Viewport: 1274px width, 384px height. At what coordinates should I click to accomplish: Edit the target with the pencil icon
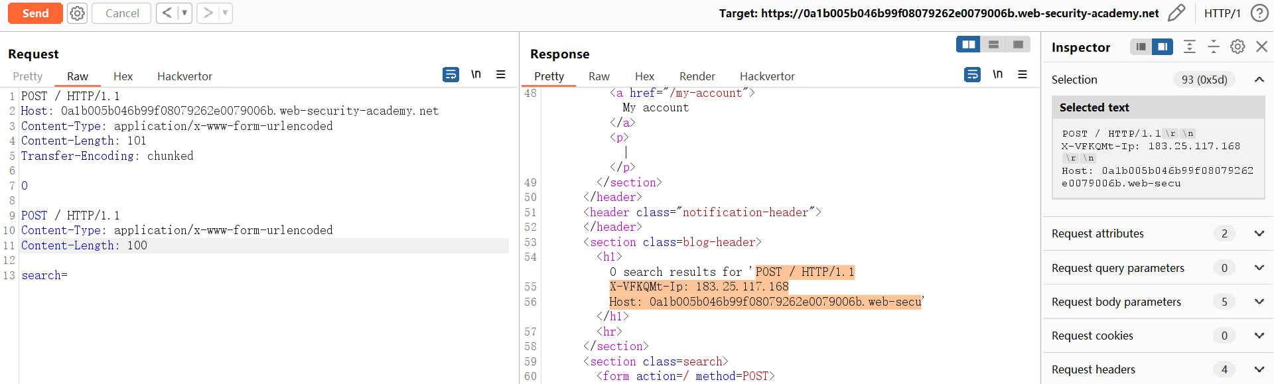[1176, 13]
